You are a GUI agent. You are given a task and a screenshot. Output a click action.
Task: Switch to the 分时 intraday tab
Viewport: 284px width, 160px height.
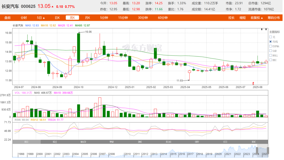pos(24,18)
